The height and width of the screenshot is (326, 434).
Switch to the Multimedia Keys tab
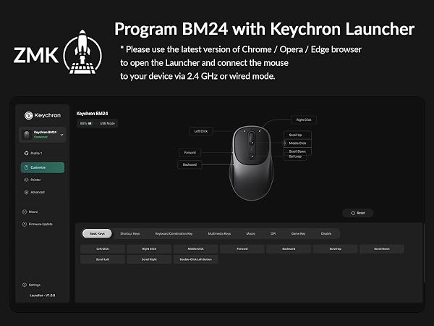tap(219, 234)
